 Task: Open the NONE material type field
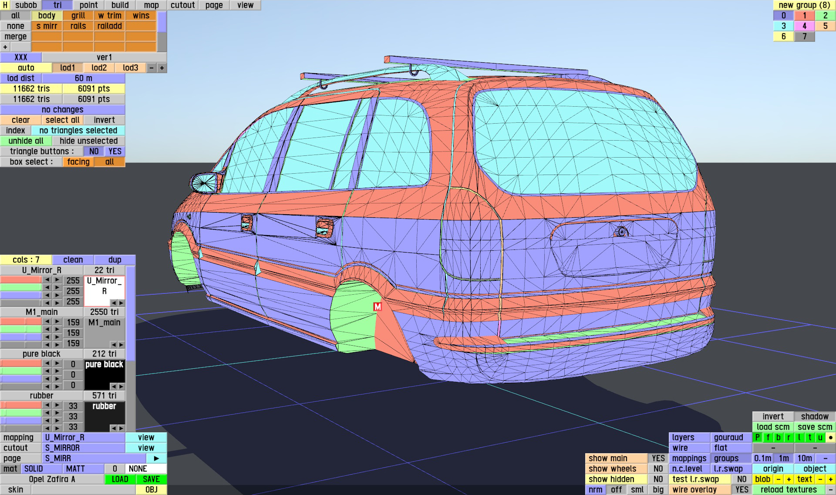[x=146, y=469]
